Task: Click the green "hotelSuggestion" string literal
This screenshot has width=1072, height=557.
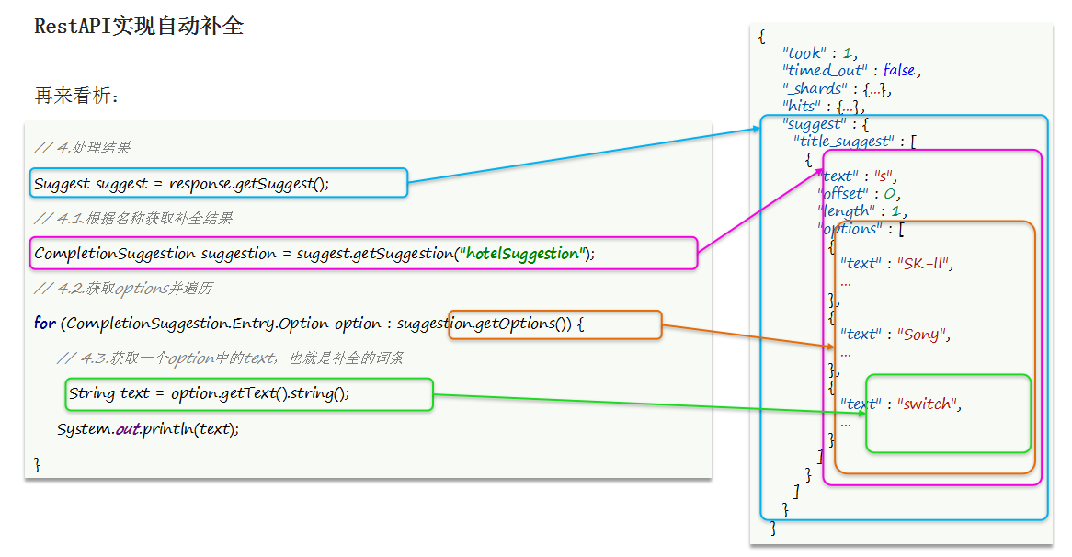Action: [x=521, y=254]
